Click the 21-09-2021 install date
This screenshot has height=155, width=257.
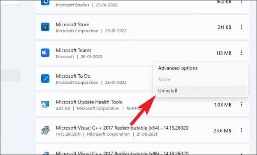point(147,134)
